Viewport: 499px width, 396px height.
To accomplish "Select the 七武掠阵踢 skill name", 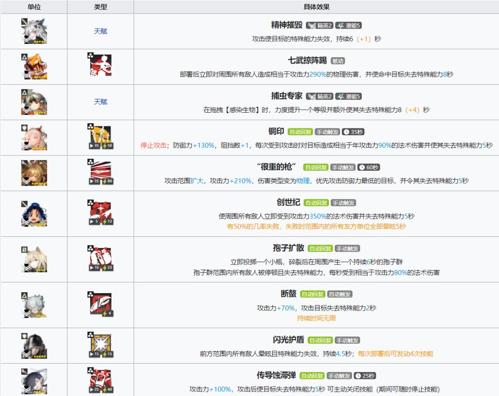I will [x=307, y=60].
